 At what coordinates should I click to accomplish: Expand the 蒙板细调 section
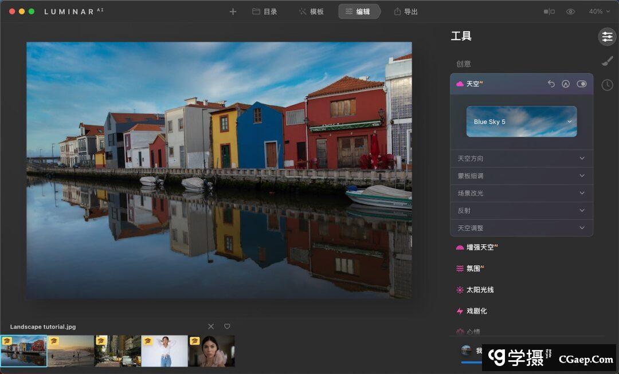pyautogui.click(x=522, y=176)
